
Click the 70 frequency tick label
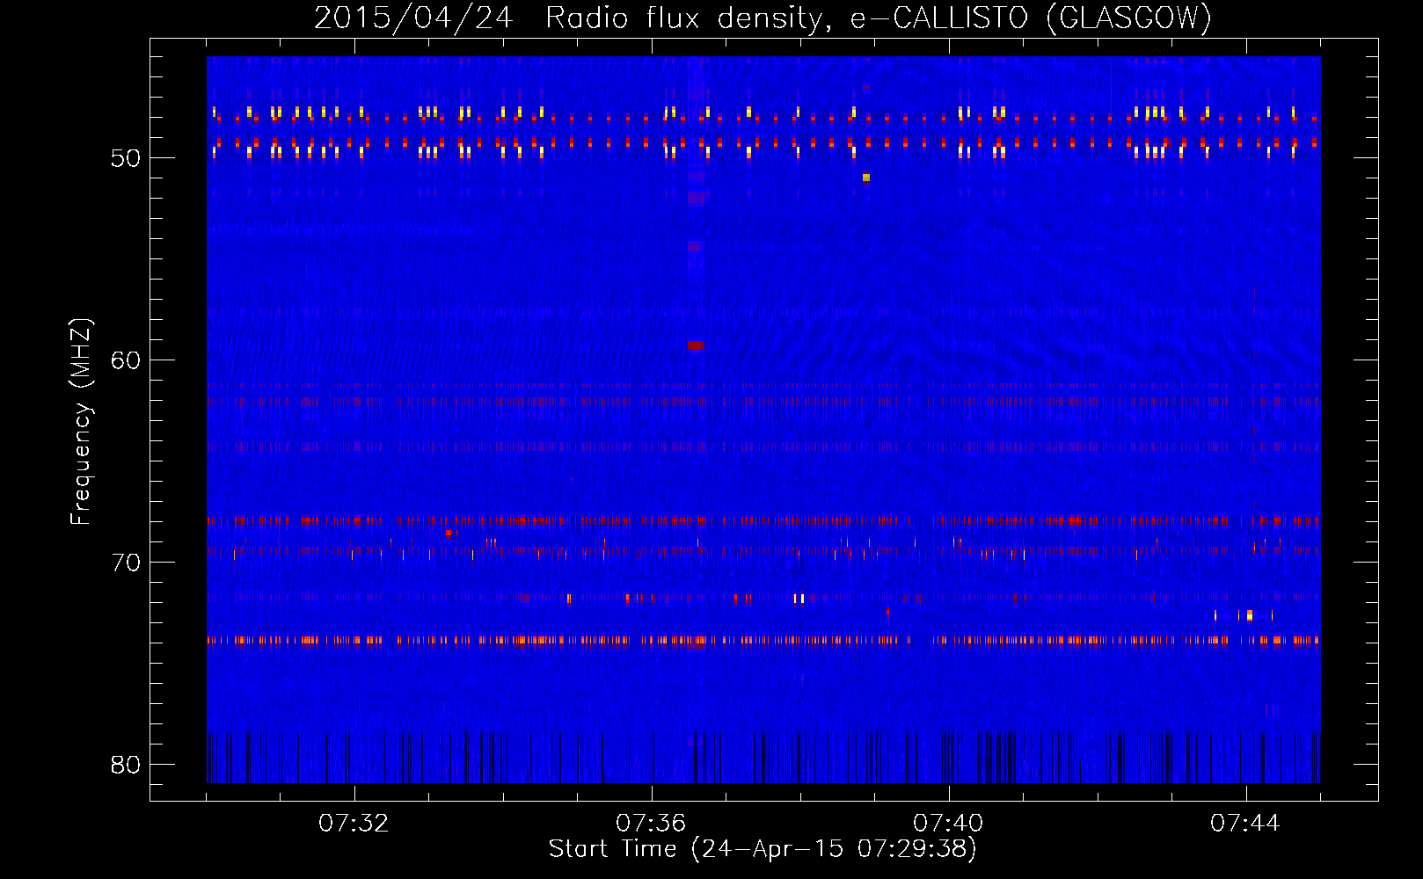point(126,563)
